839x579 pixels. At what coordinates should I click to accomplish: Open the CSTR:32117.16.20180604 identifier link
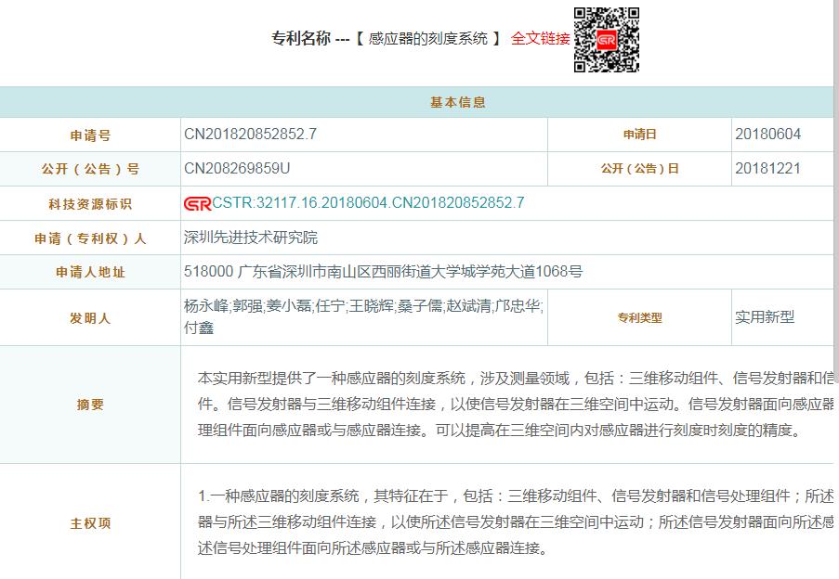pos(368,203)
